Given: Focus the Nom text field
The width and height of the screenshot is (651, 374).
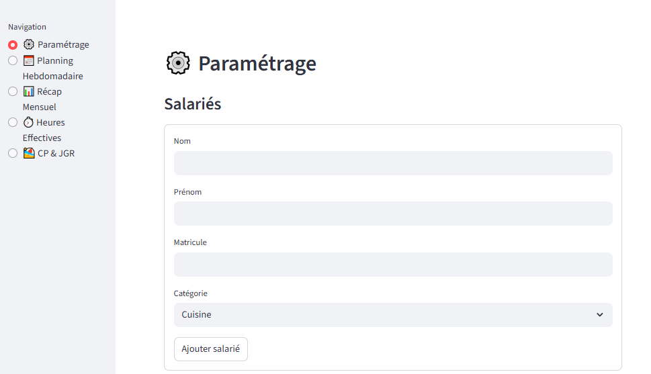Looking at the screenshot, I should (393, 163).
